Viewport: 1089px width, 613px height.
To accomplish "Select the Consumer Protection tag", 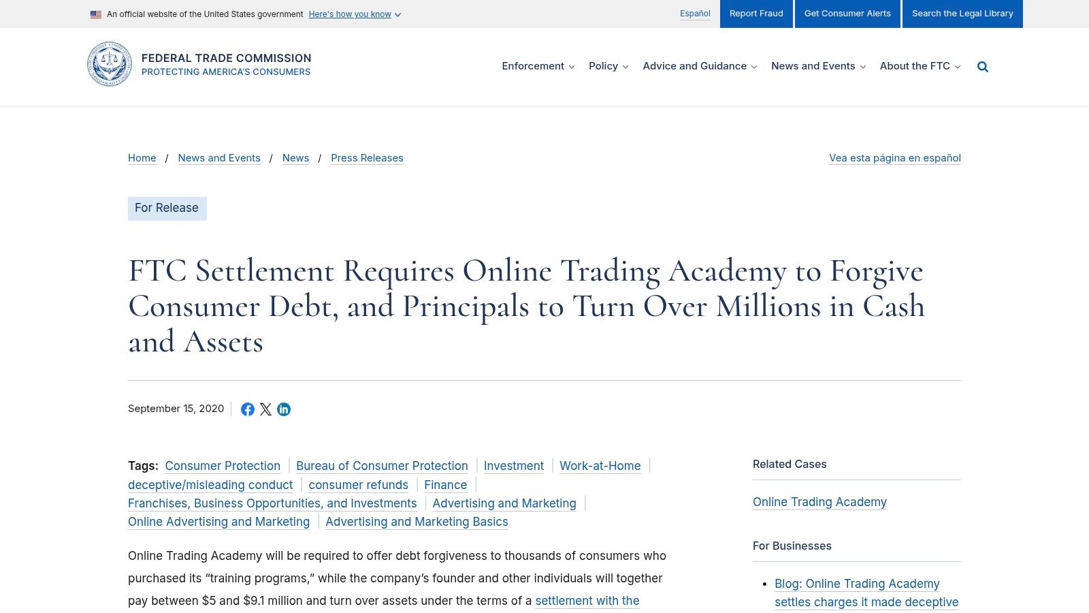I will 223,466.
